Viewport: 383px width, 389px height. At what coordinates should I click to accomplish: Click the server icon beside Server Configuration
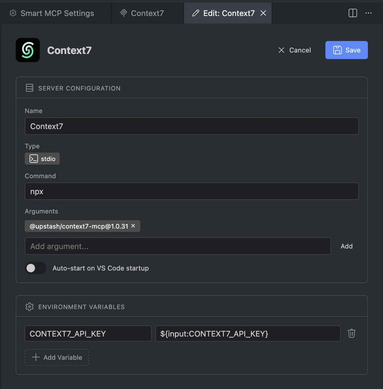click(x=29, y=88)
